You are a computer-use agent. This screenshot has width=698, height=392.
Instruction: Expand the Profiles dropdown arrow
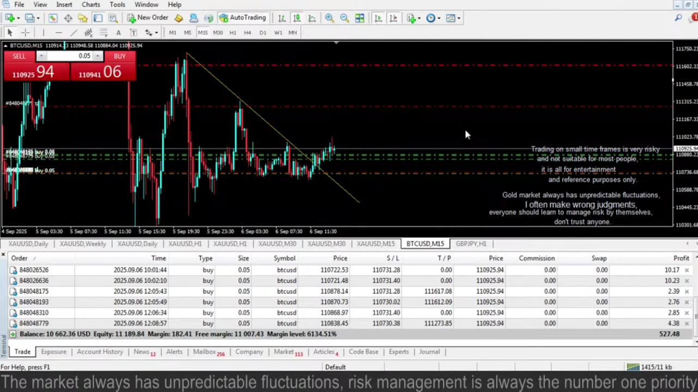tap(38, 18)
